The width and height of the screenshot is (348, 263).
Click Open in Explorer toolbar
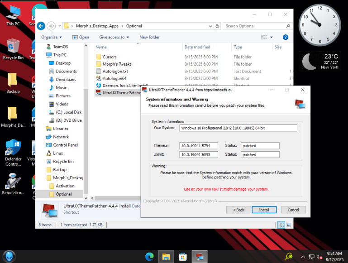tap(81, 37)
